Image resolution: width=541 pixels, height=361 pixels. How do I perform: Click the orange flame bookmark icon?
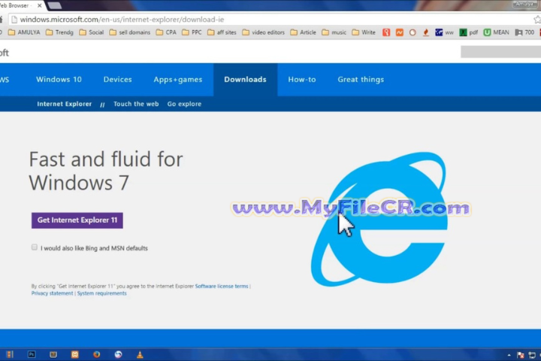[426, 32]
